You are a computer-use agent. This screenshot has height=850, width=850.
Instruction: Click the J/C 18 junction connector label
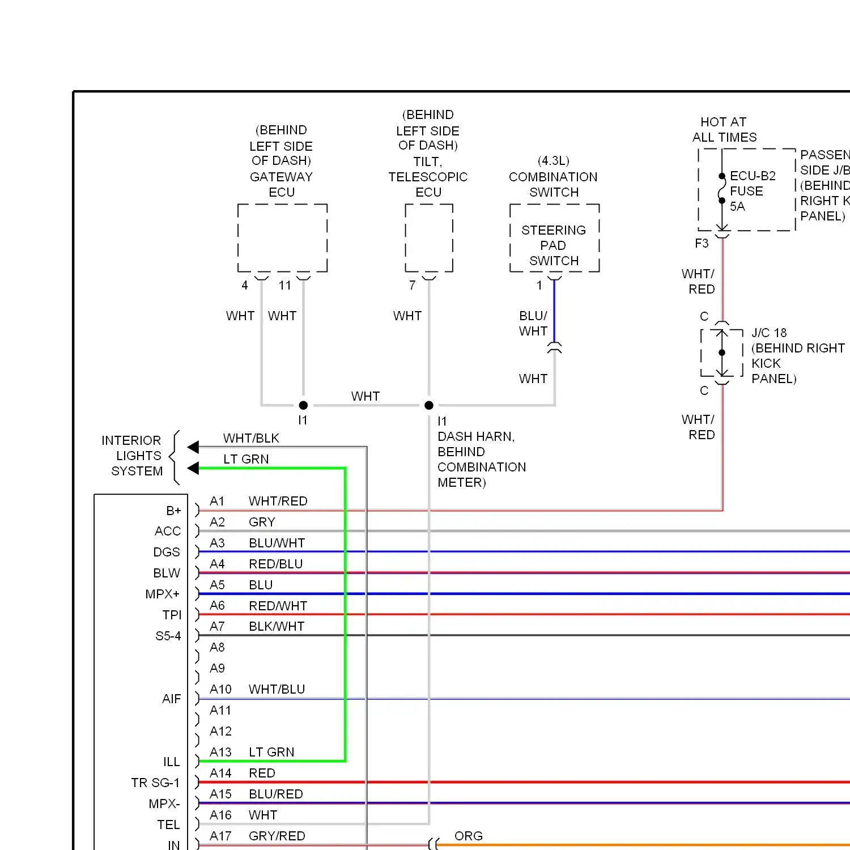pos(769,333)
